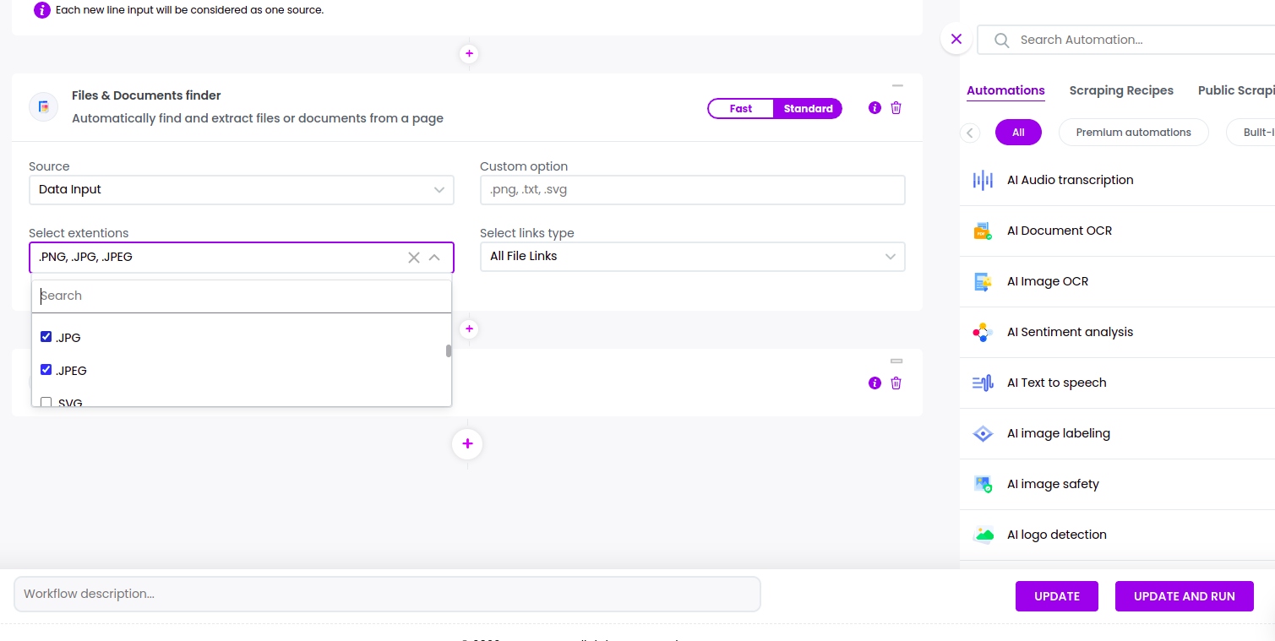Click the AI Sentiment analysis icon

tap(983, 332)
